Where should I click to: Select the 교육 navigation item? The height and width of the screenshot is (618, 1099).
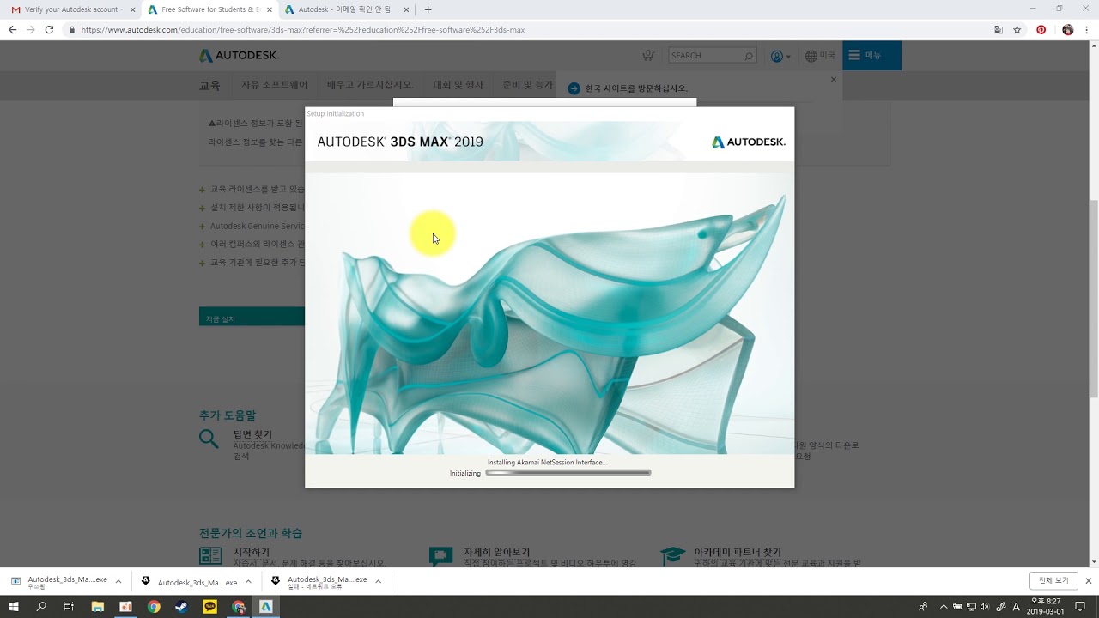209,85
